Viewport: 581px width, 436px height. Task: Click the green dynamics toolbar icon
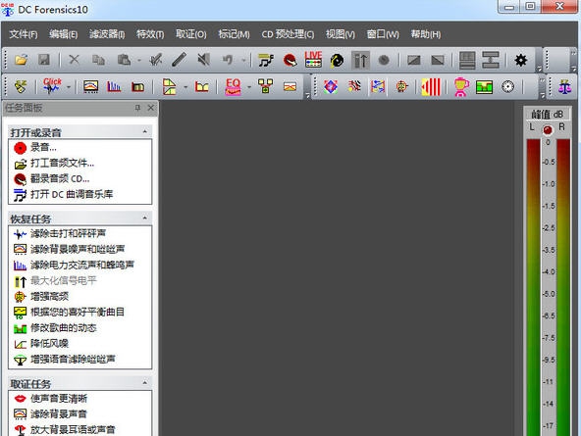click(x=484, y=87)
